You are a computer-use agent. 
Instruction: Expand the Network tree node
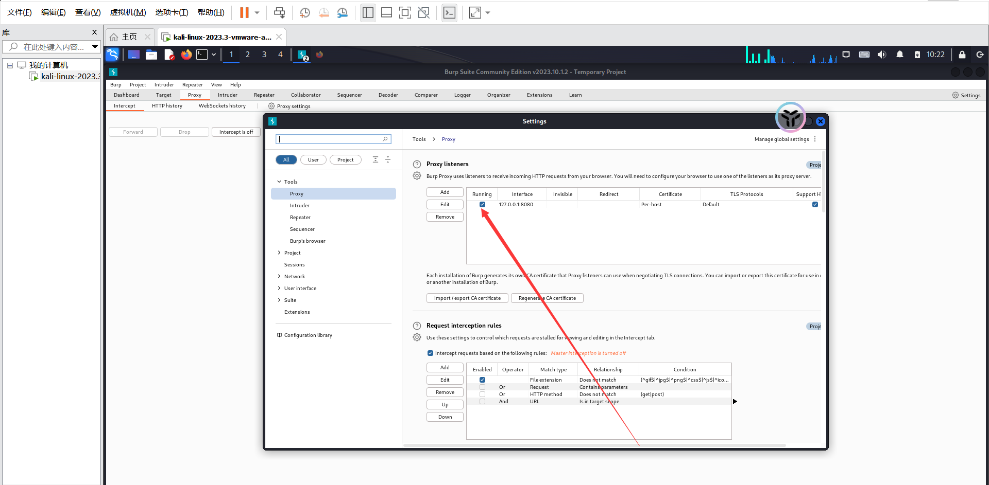click(x=279, y=277)
